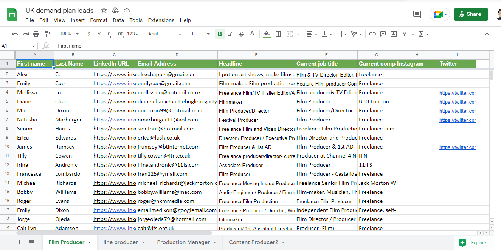
Task: Open the font size 11 dropdown
Action: 200,34
